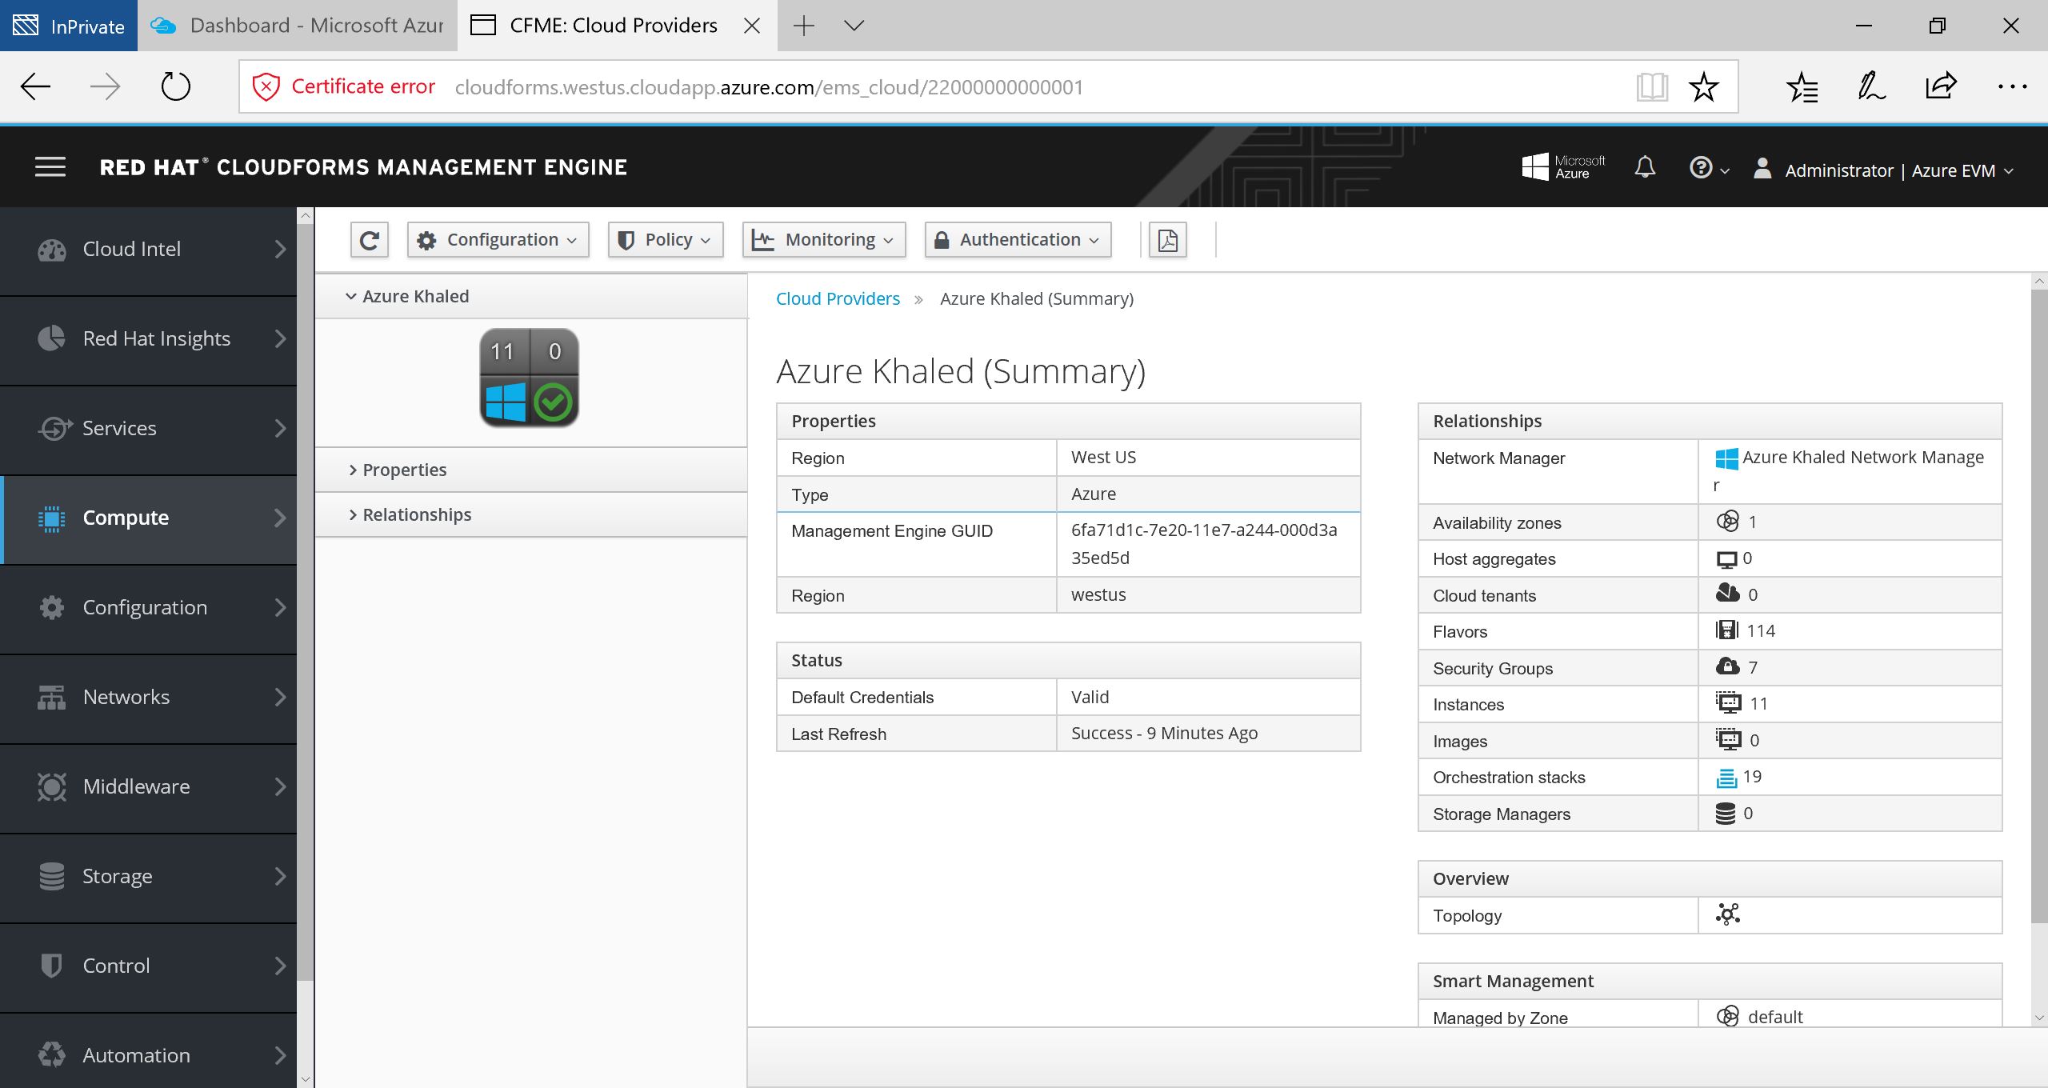Image resolution: width=2048 pixels, height=1088 pixels.
Task: Click the reload page toolbar icon
Action: tap(369, 240)
